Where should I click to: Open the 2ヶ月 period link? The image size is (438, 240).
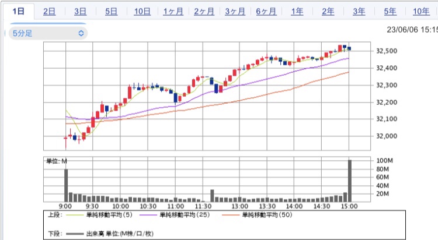(x=204, y=12)
